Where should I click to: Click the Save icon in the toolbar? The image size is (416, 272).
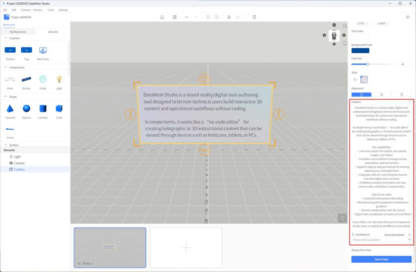174,17
